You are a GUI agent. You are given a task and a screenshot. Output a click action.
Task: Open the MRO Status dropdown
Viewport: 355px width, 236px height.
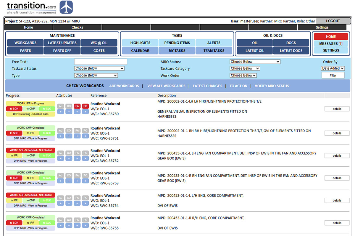(255, 62)
